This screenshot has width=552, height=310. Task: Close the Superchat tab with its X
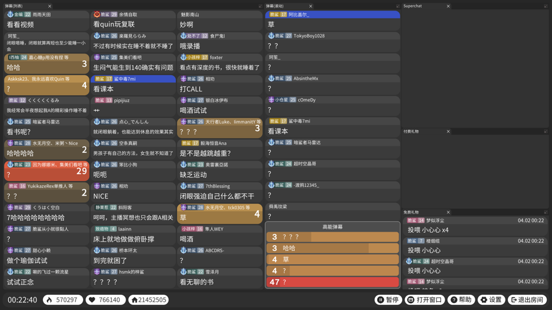(448, 6)
